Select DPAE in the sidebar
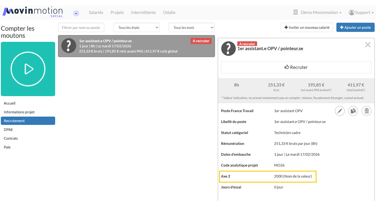Viewport: 376px width, 201px height. coord(9,130)
